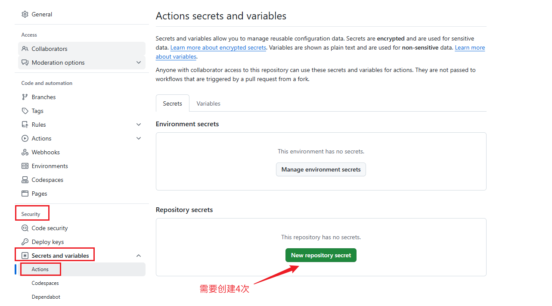This screenshot has width=552, height=306.
Task: Expand the Moderation options chevron
Action: pos(139,62)
